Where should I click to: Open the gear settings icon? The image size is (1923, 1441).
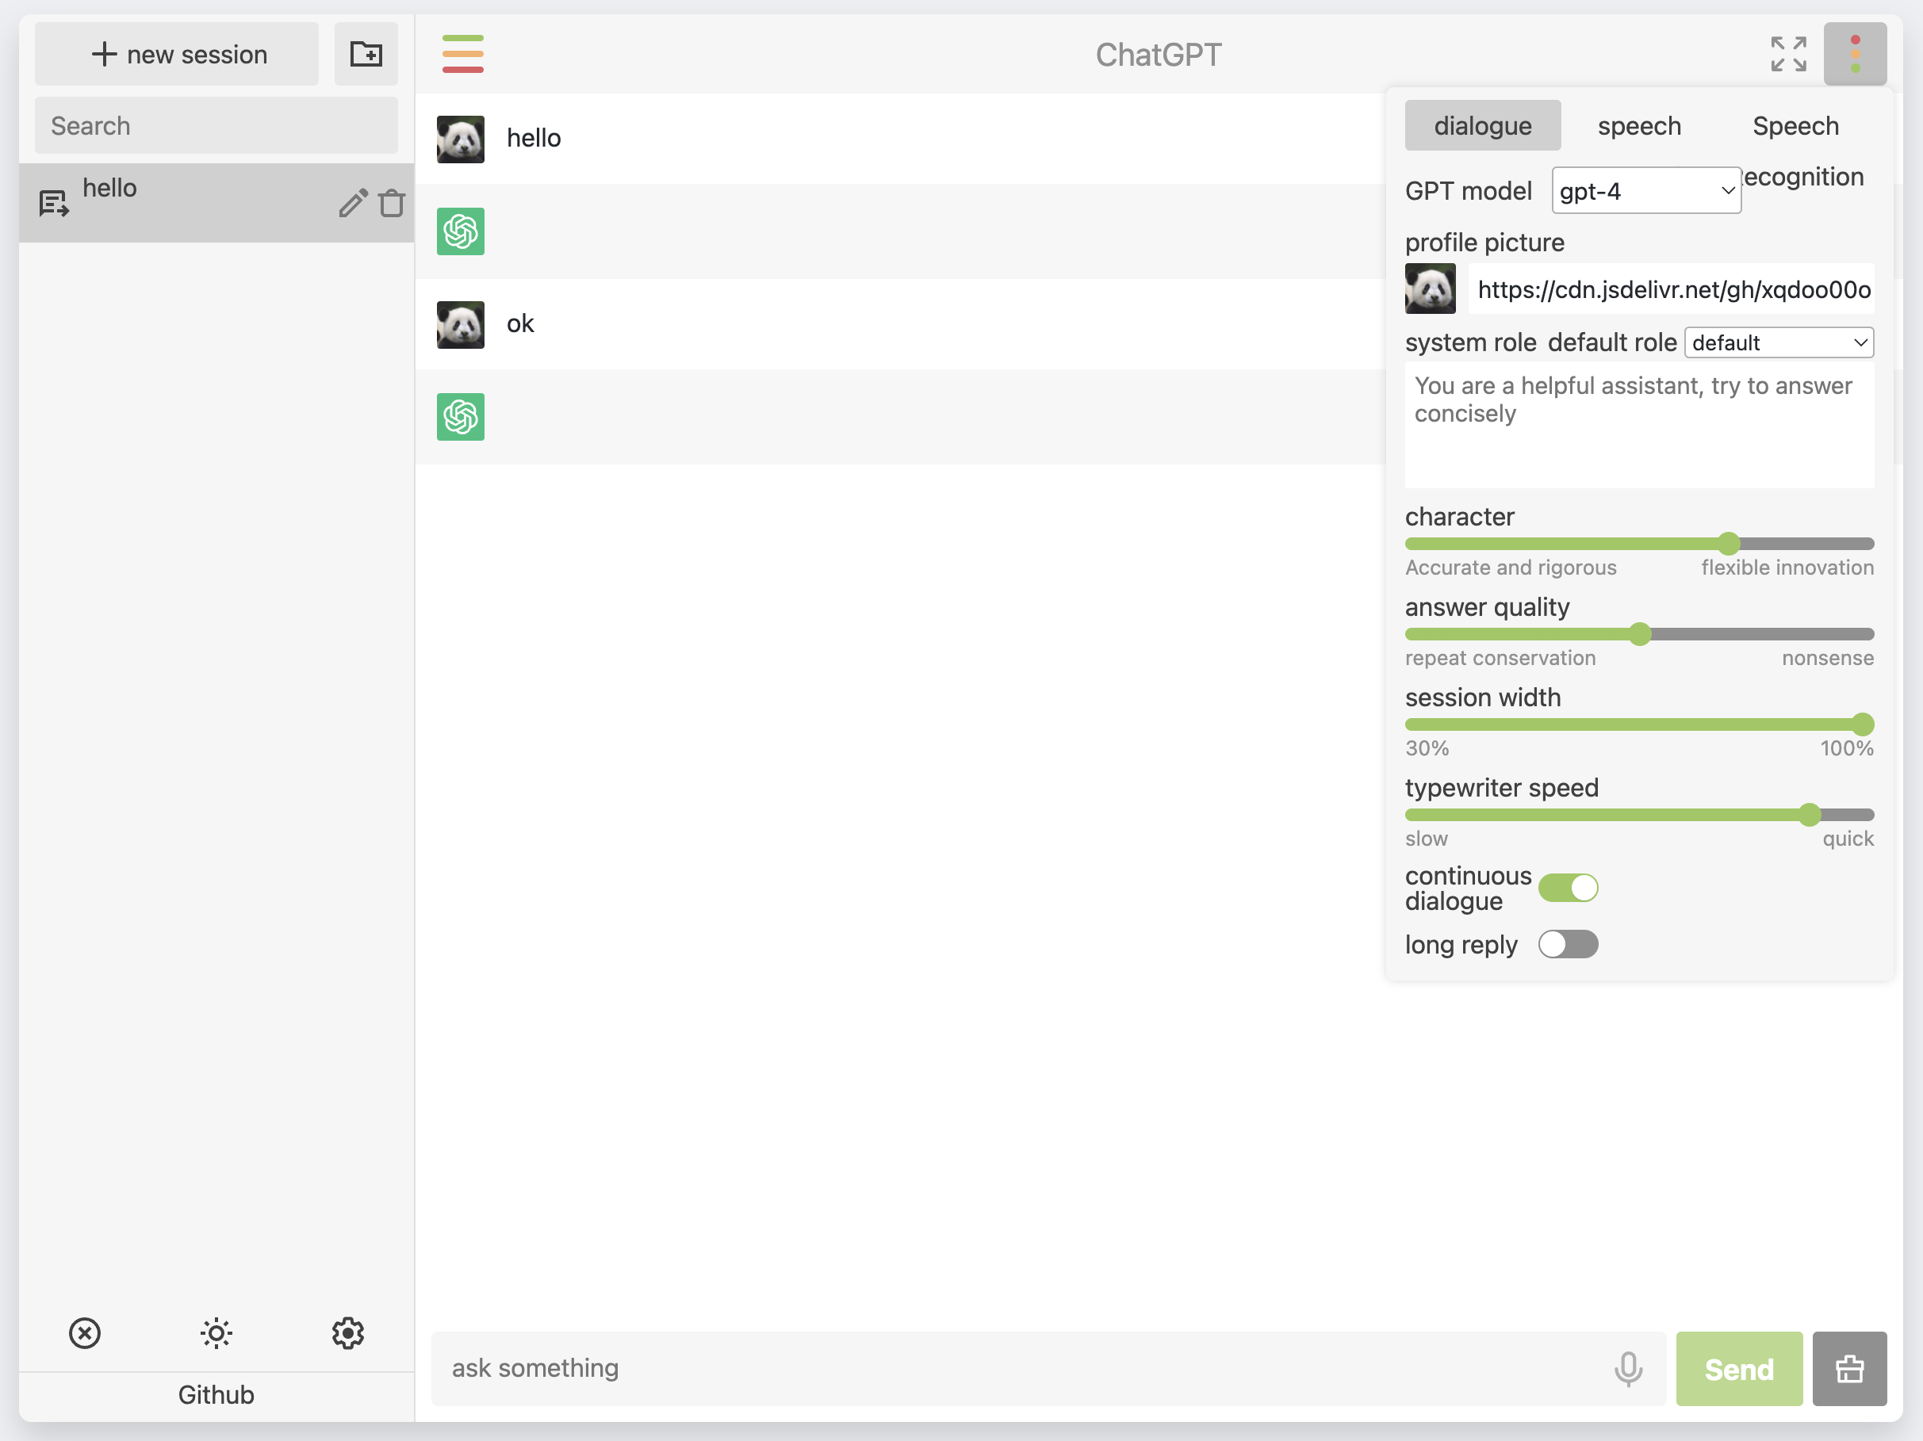pyautogui.click(x=348, y=1332)
